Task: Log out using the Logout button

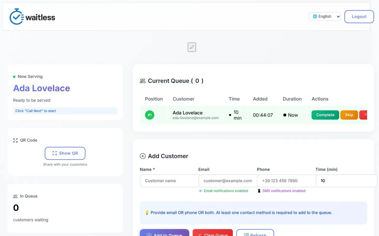Action: coord(359,17)
